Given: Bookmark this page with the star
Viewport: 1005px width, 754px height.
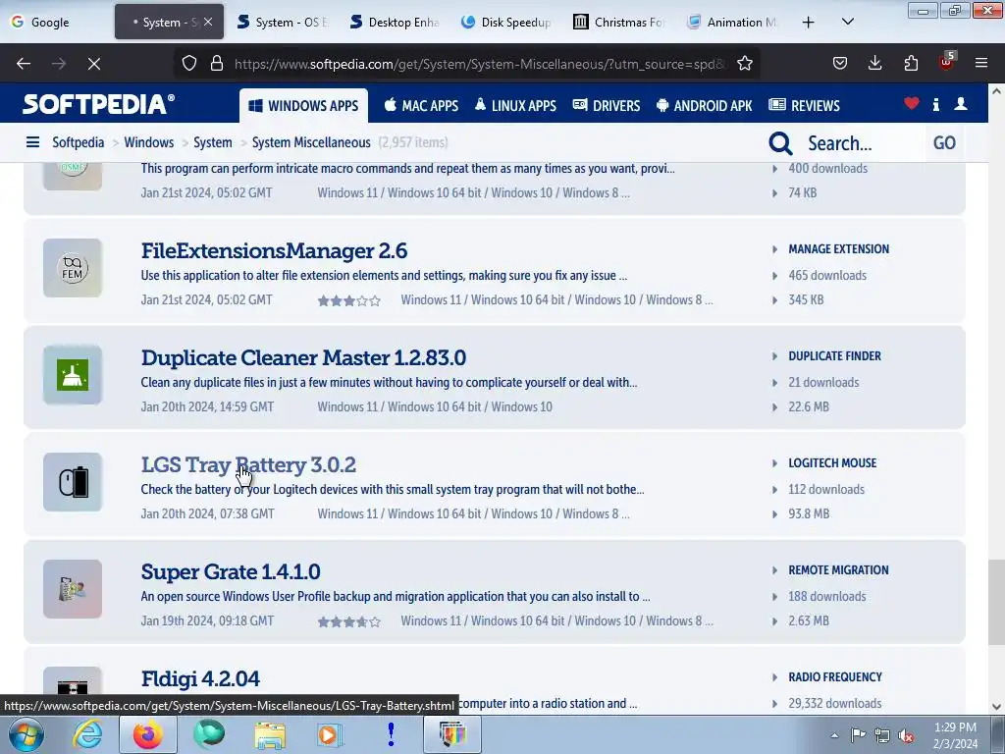Looking at the screenshot, I should [x=745, y=64].
